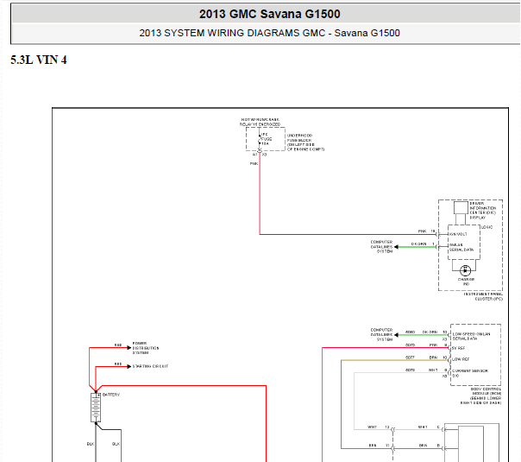Click the 'BODY CONTROL MODULE (BCM)' location label
521x462 pixels.
tap(480, 396)
